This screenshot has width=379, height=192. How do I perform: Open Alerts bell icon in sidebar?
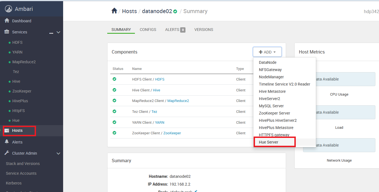(x=7, y=142)
